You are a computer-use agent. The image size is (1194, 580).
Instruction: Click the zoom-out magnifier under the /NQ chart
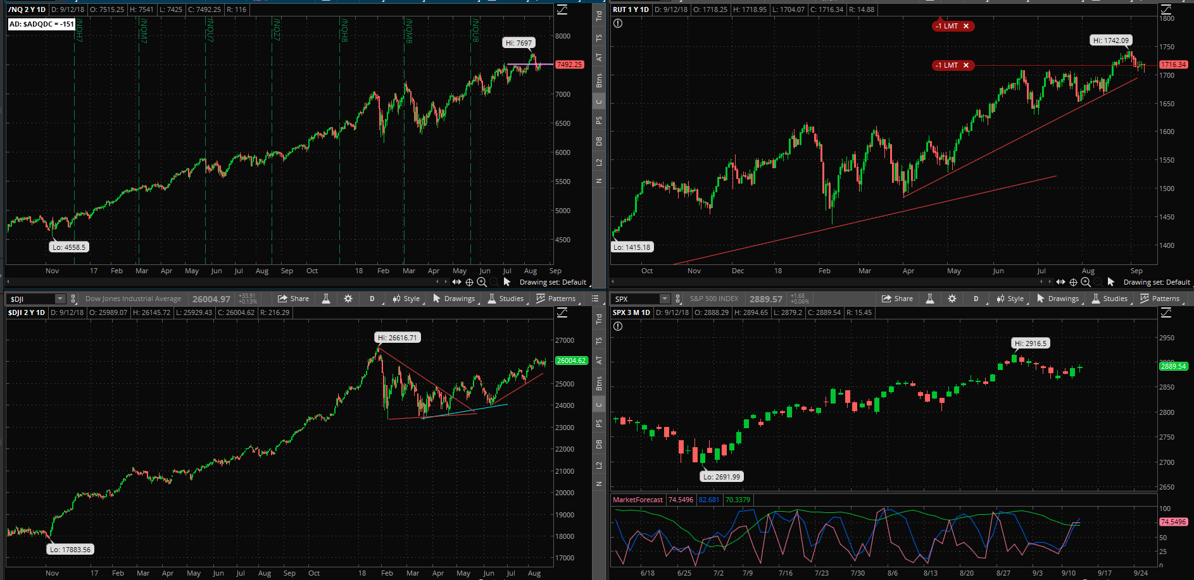494,282
